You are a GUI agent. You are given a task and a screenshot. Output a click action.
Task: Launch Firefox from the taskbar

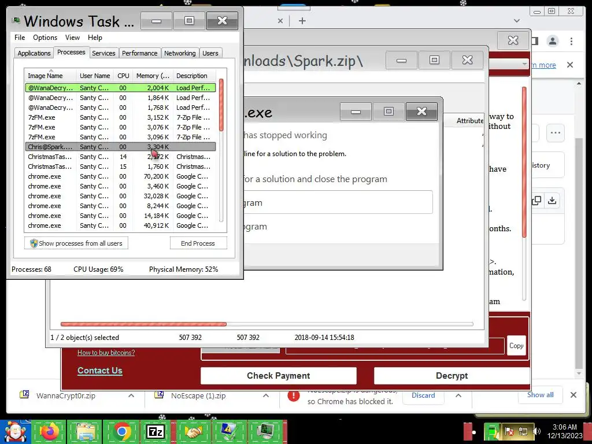coord(50,432)
